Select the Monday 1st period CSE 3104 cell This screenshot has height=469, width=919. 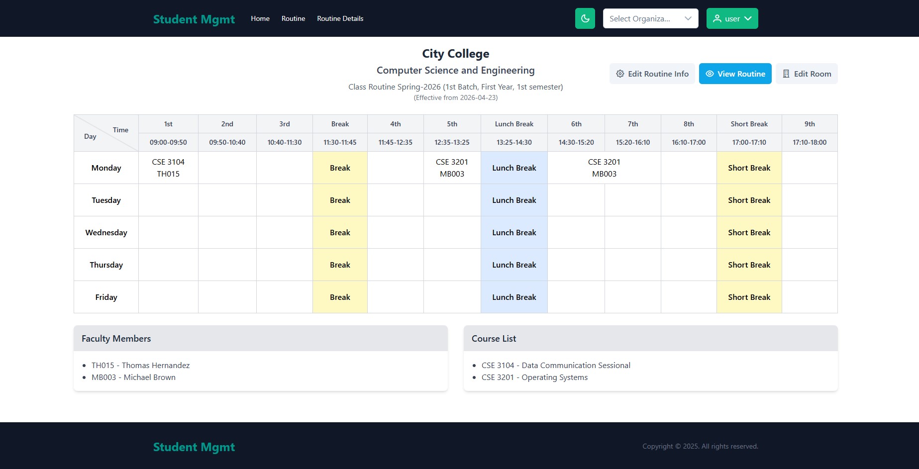[168, 168]
